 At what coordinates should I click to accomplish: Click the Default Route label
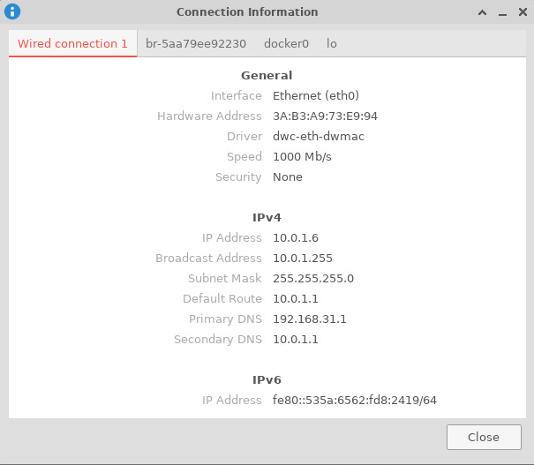[x=222, y=299]
